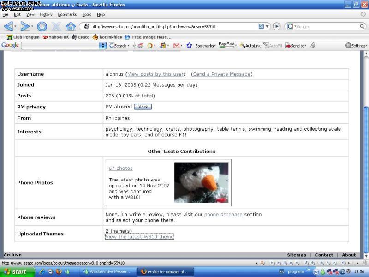Click the EN language indicator
This screenshot has height=277, width=369.
coord(281,272)
